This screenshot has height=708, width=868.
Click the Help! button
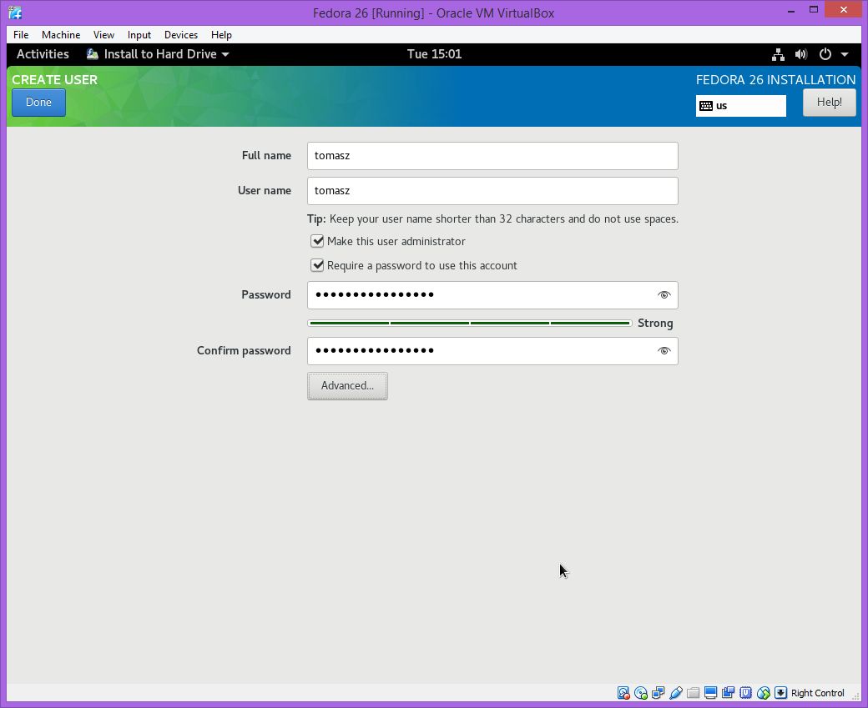pyautogui.click(x=830, y=103)
